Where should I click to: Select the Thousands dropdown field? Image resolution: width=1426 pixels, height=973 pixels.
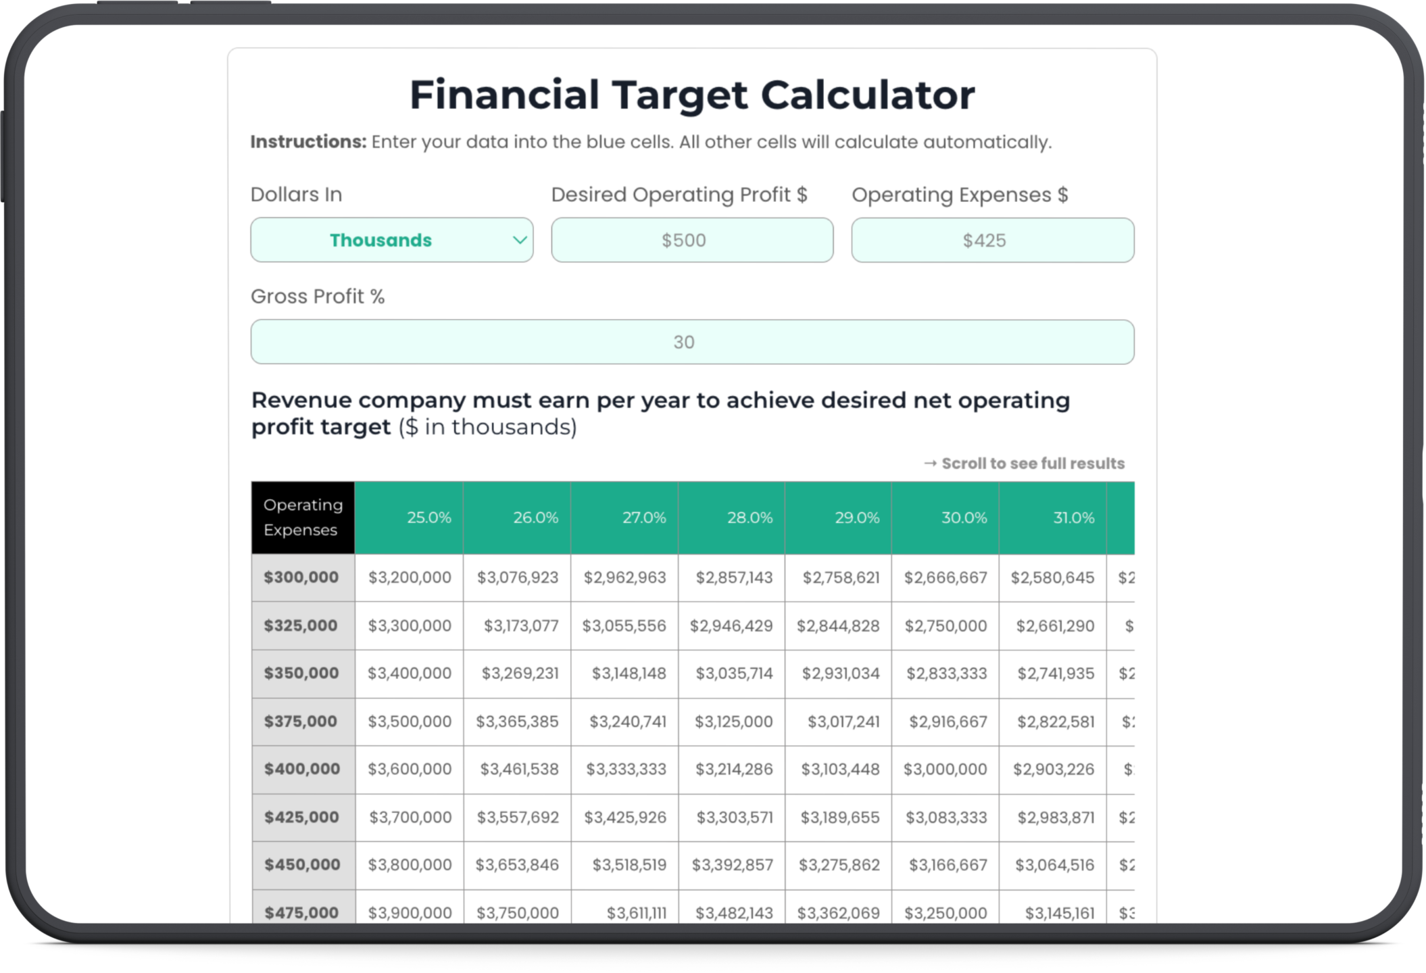[380, 240]
